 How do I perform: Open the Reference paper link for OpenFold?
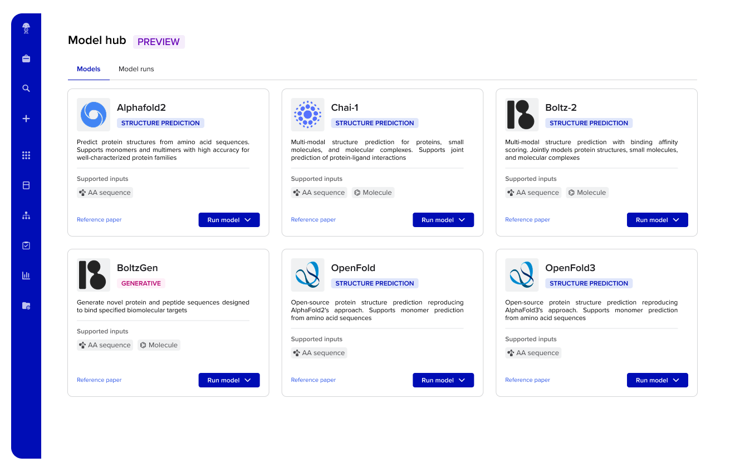313,380
